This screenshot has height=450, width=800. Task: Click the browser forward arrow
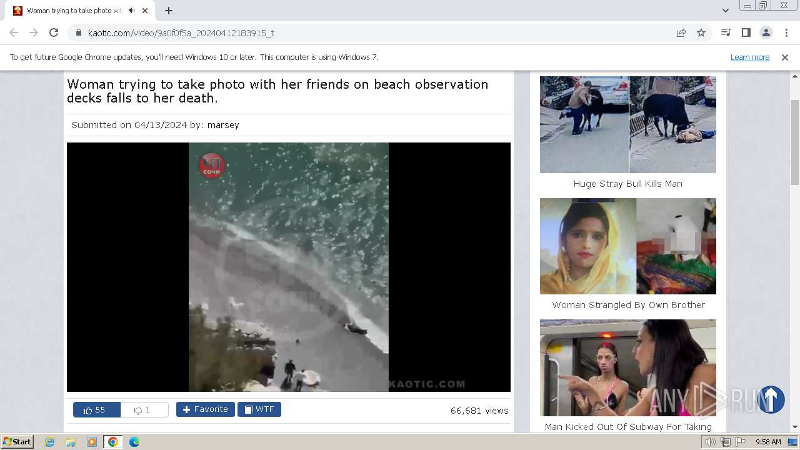34,32
